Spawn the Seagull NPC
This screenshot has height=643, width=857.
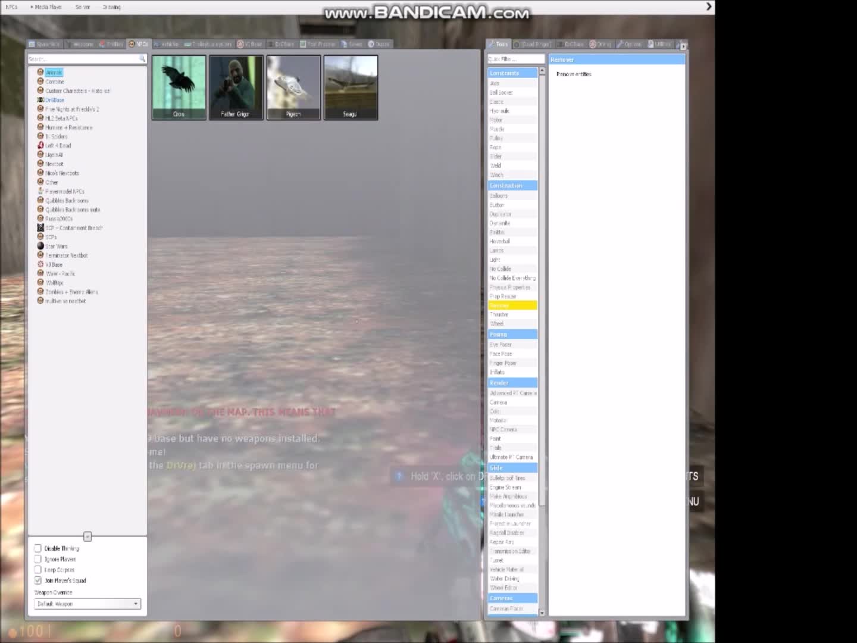click(351, 88)
